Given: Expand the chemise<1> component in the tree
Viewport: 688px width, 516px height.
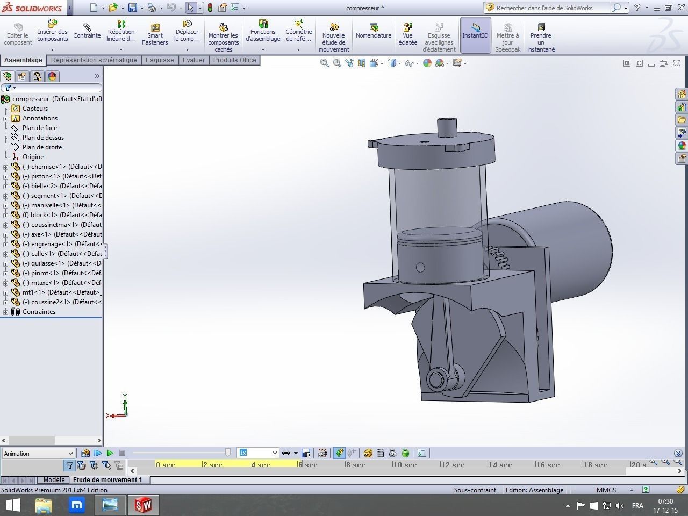Looking at the screenshot, I should tap(7, 167).
